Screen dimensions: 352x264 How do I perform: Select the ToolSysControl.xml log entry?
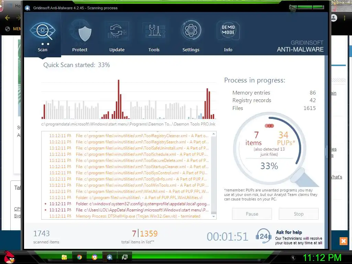point(129,173)
